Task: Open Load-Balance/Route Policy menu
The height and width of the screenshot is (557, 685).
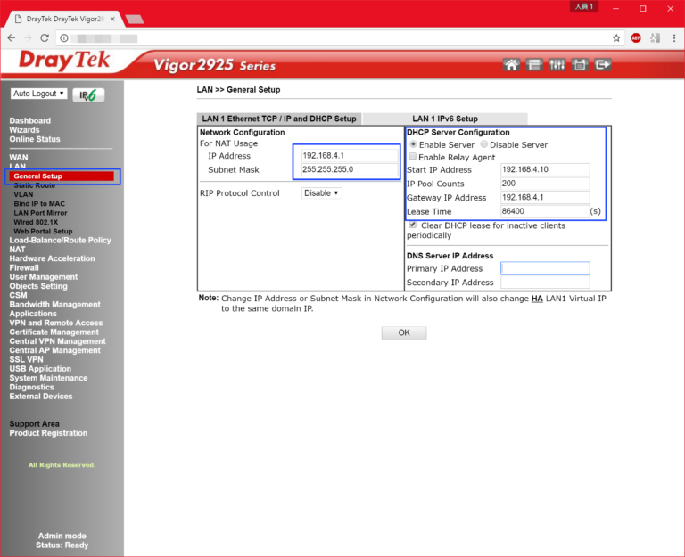Action: 61,240
